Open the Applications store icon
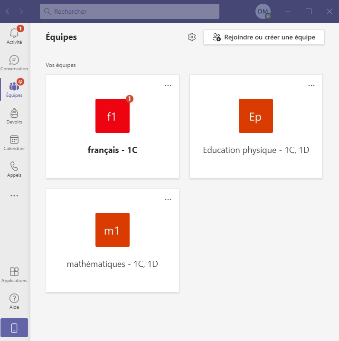 coord(14,272)
